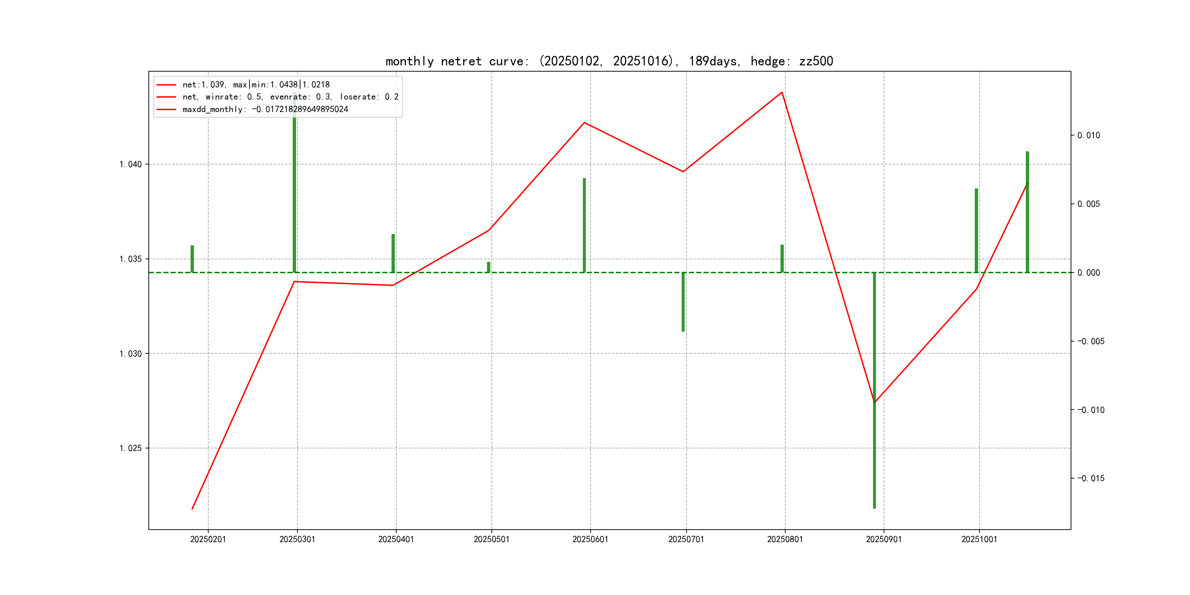1190x595 pixels.
Task: Click the 20251001 x-axis label
Action: click(979, 540)
